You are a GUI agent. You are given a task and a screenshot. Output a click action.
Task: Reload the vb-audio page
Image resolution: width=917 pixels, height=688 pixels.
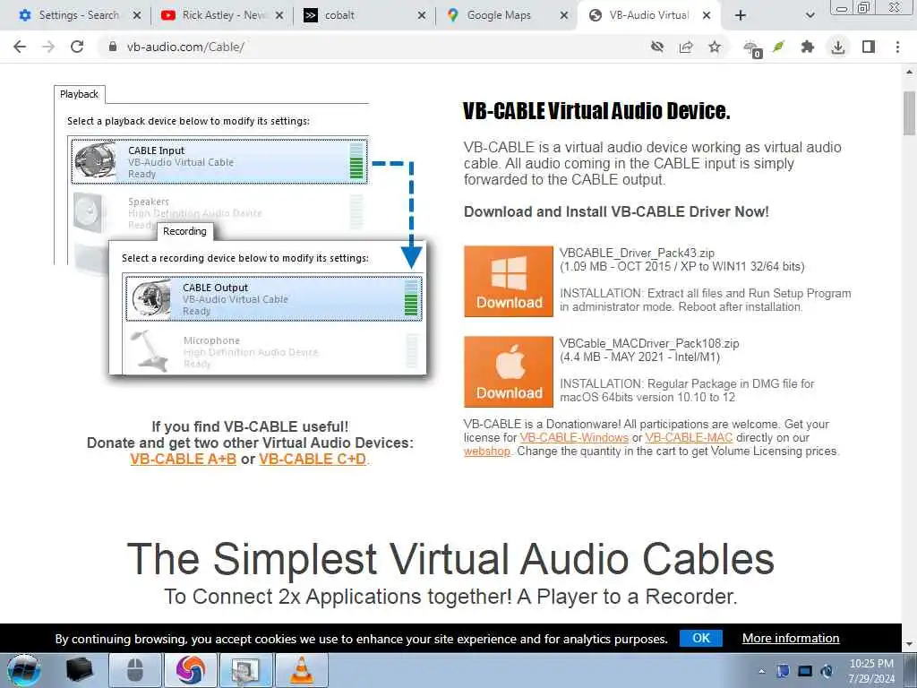click(x=77, y=47)
